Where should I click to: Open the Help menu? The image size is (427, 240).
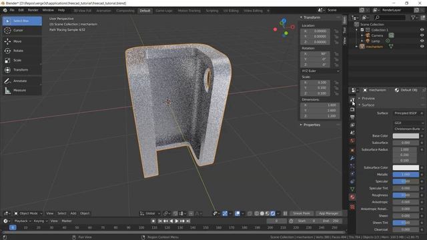point(61,11)
